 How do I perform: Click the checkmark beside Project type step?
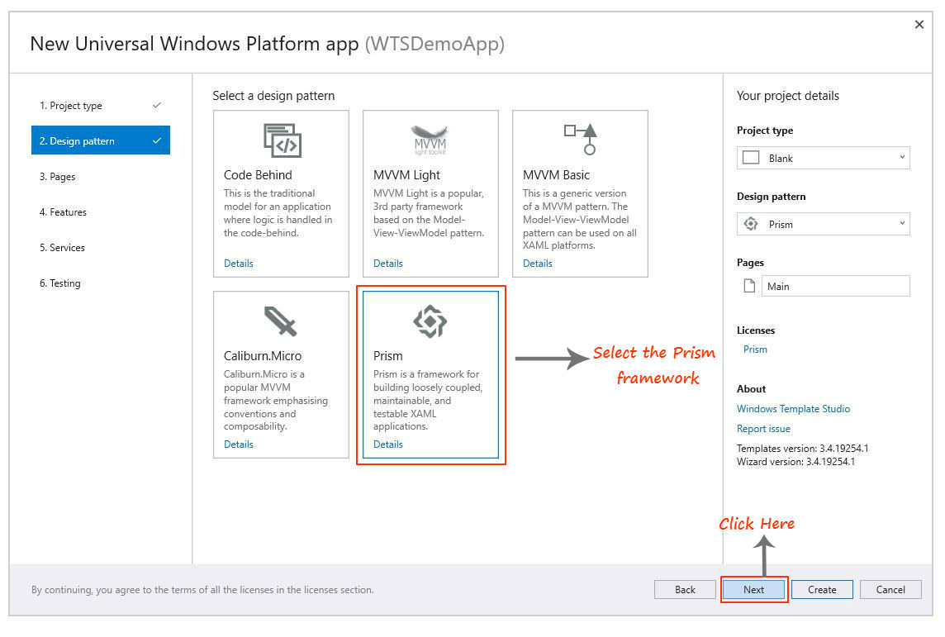click(x=157, y=106)
